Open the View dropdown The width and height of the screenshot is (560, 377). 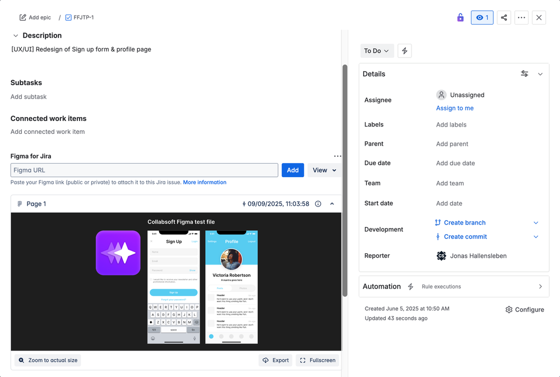[324, 170]
